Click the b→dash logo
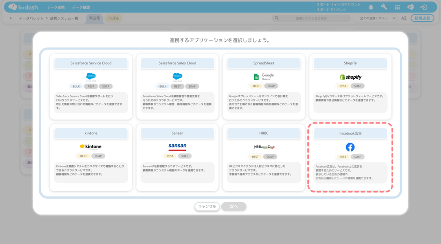This screenshot has width=441, height=244. 23,7
